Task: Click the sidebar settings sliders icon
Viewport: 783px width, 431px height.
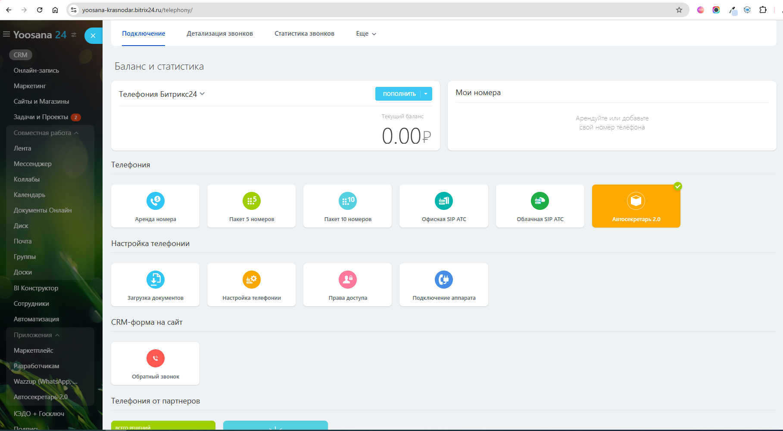Action: (x=74, y=35)
